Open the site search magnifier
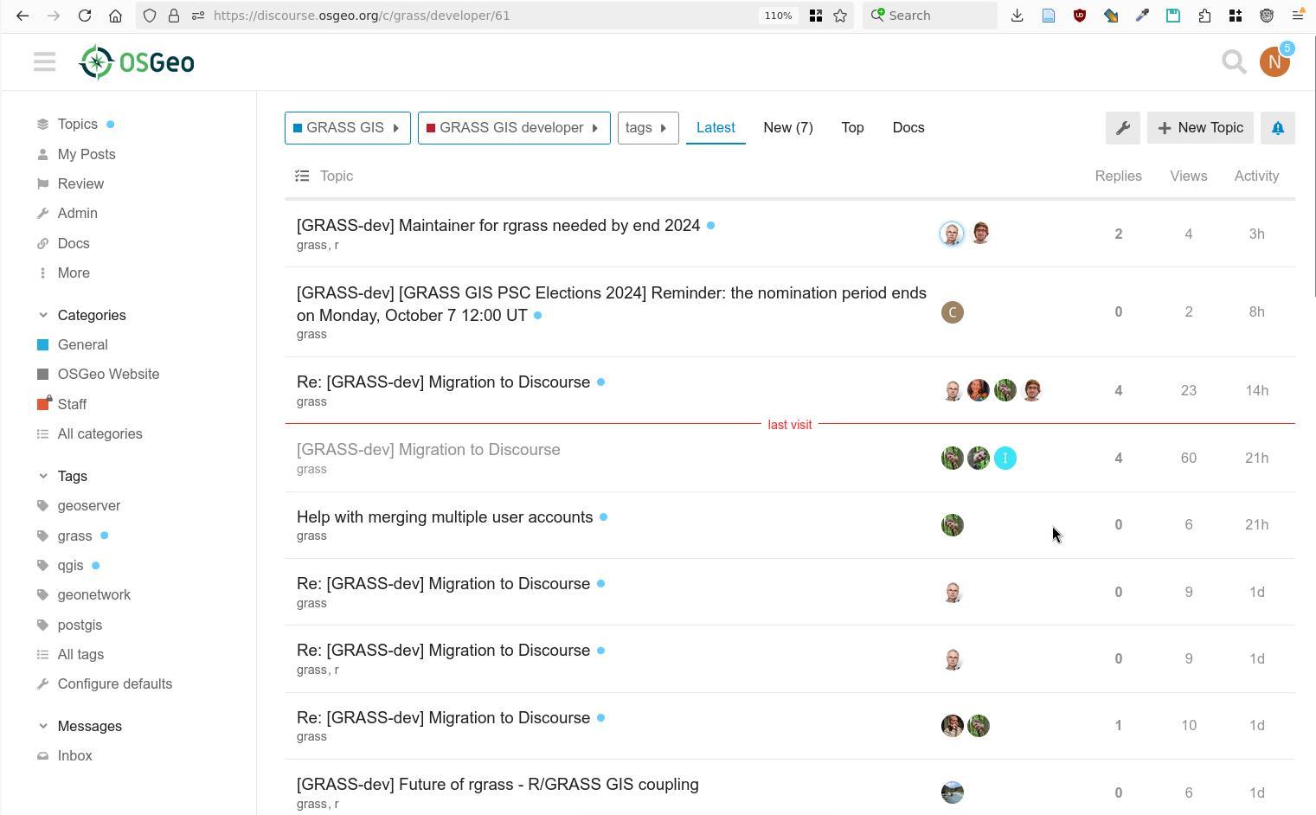Screen dimensions: 1316x815 click(x=1234, y=62)
